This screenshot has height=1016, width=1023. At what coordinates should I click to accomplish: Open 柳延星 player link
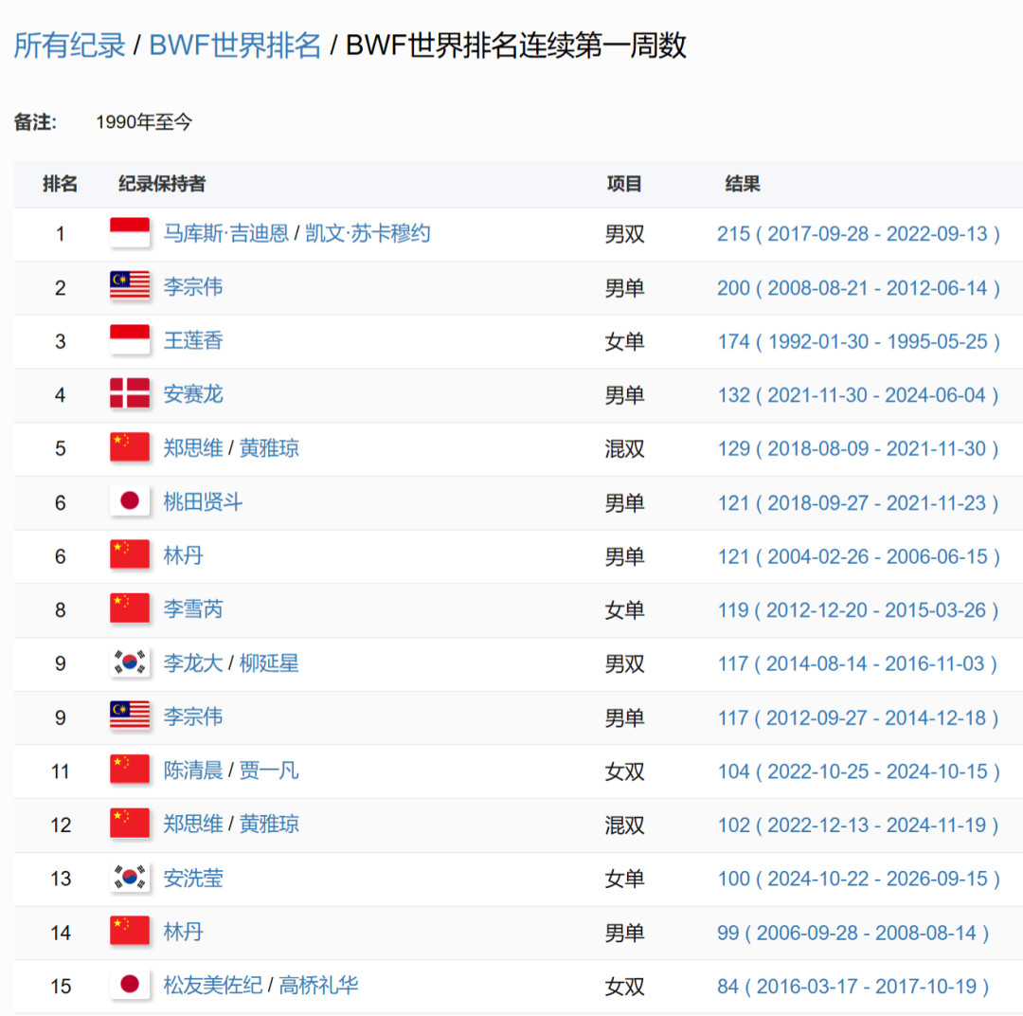point(269,662)
